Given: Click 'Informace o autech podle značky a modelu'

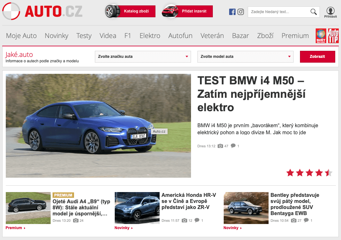Looking at the screenshot, I should [x=42, y=61].
